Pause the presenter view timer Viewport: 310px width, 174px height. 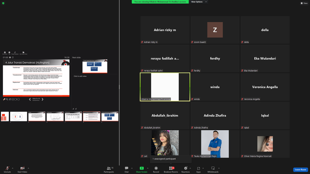coord(10,58)
